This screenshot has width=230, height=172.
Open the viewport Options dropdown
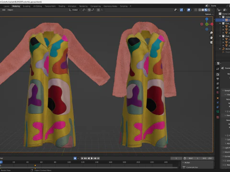209,14
